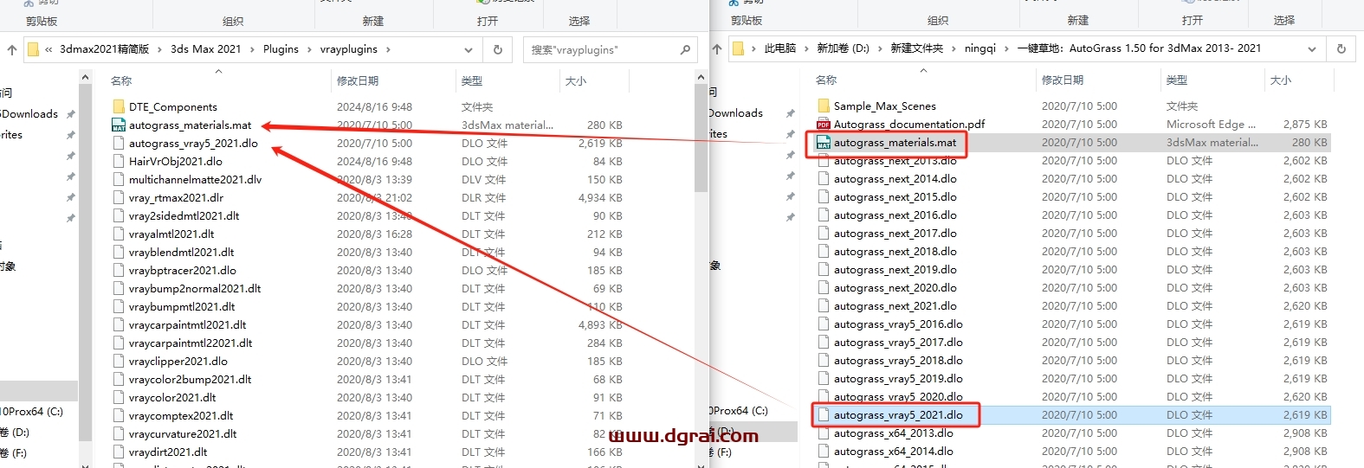
Task: Click search magnifier icon in vrayplugins search box
Action: click(685, 50)
